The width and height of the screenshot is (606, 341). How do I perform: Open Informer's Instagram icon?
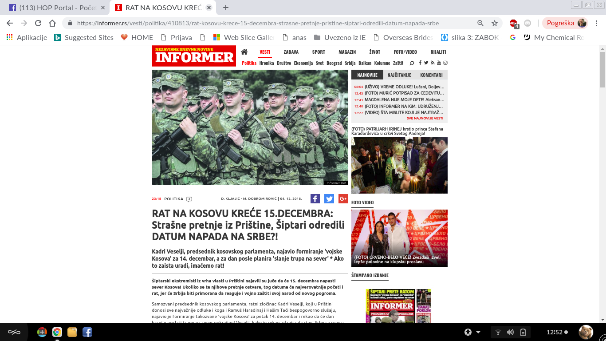pos(445,63)
